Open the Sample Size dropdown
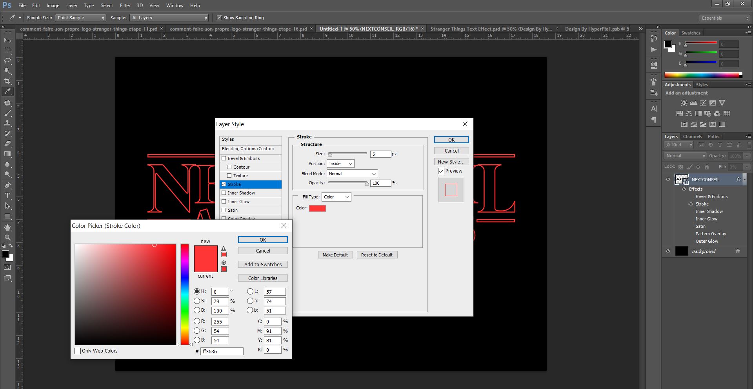Viewport: 753px width, 389px height. (80, 18)
